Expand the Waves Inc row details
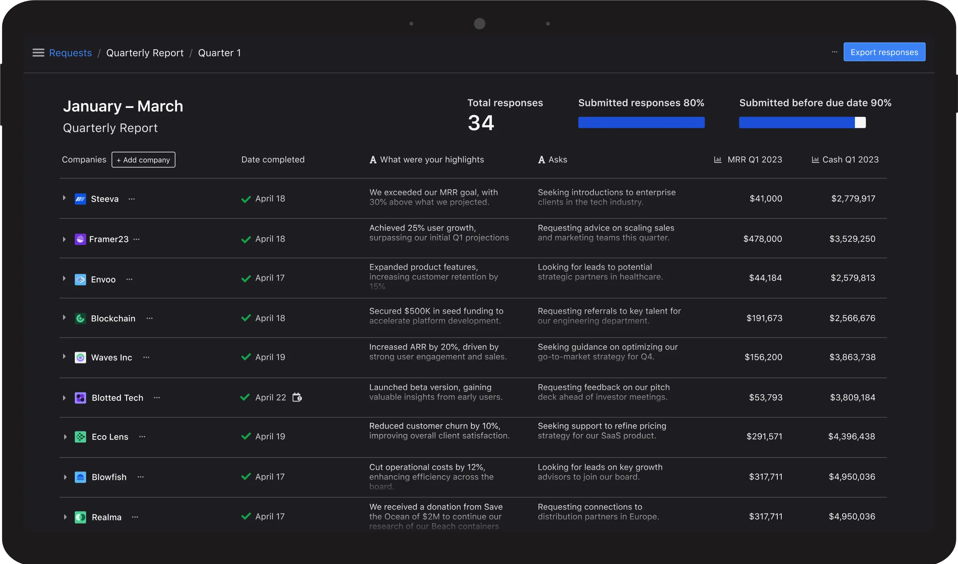 [64, 357]
